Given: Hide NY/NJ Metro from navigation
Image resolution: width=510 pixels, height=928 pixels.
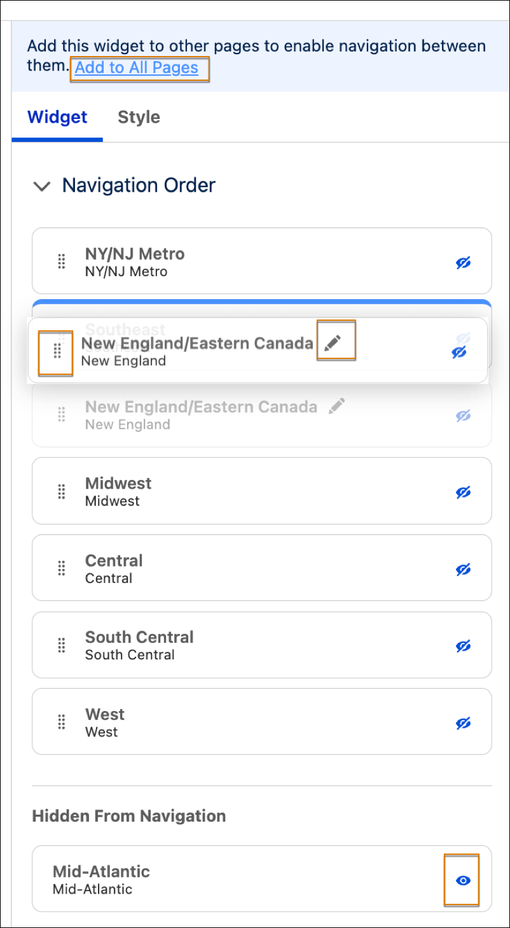Looking at the screenshot, I should pos(464,263).
